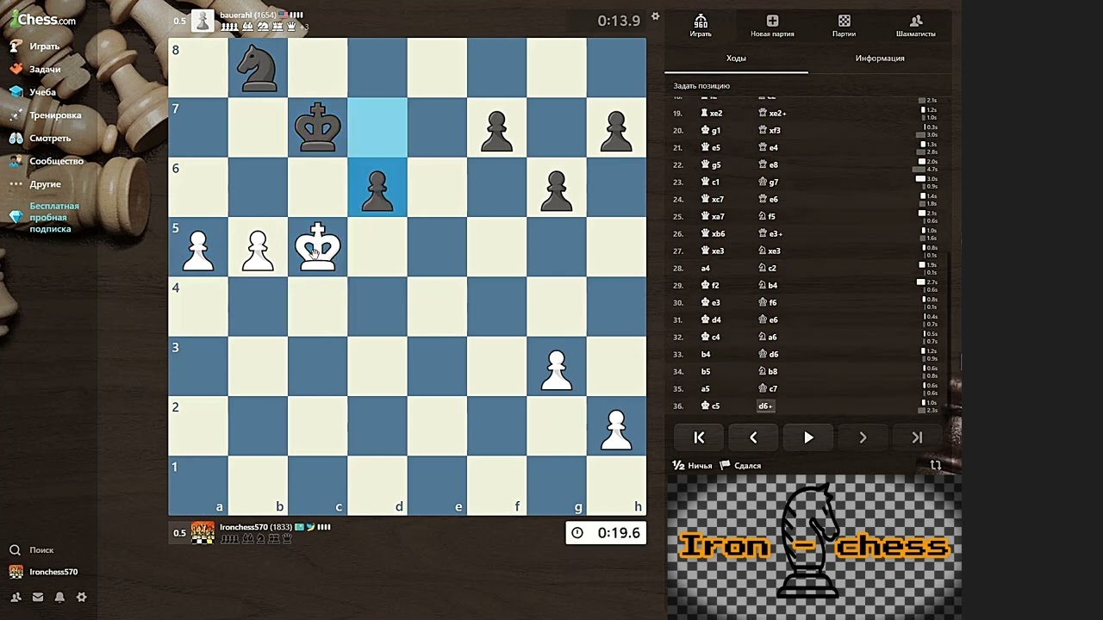Select move 28 a4 in the list

coord(706,268)
